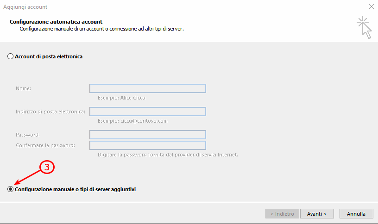
Task: Click the Confermare la password field
Action: pyautogui.click(x=147, y=145)
